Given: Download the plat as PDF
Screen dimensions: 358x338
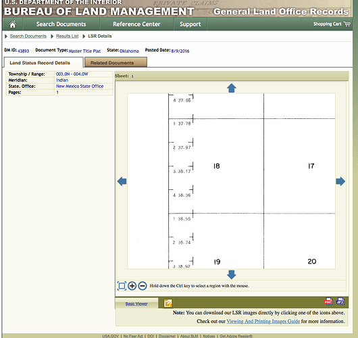Looking at the screenshot, I should click(328, 301).
